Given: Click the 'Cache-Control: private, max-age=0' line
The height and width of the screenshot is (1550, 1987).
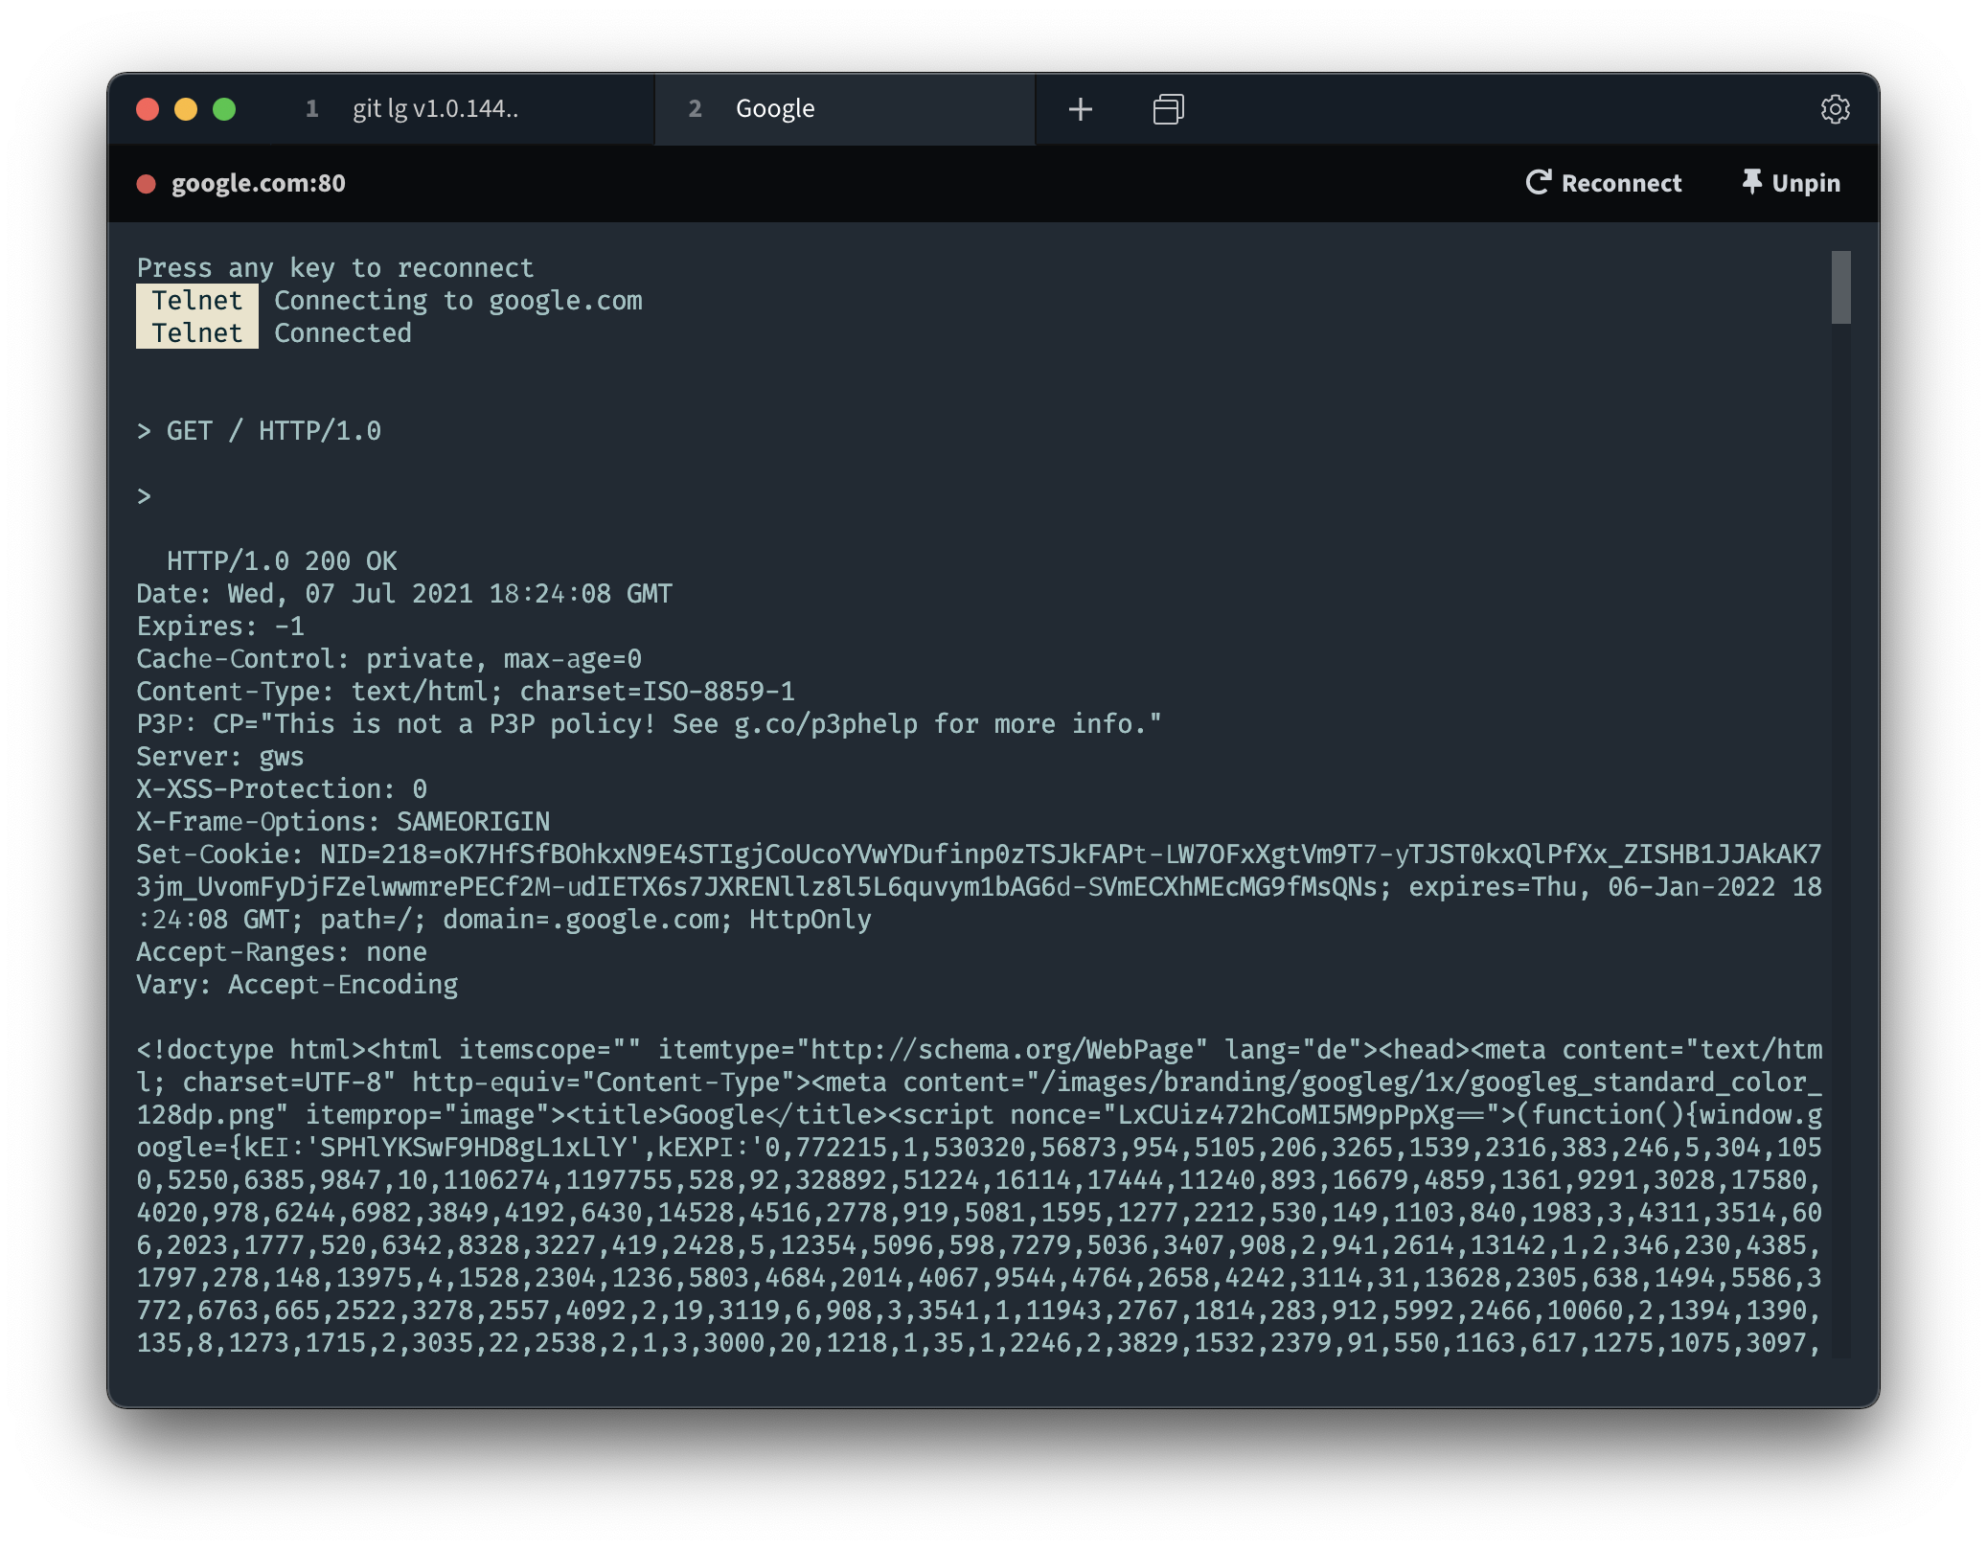Looking at the screenshot, I should click(x=389, y=659).
